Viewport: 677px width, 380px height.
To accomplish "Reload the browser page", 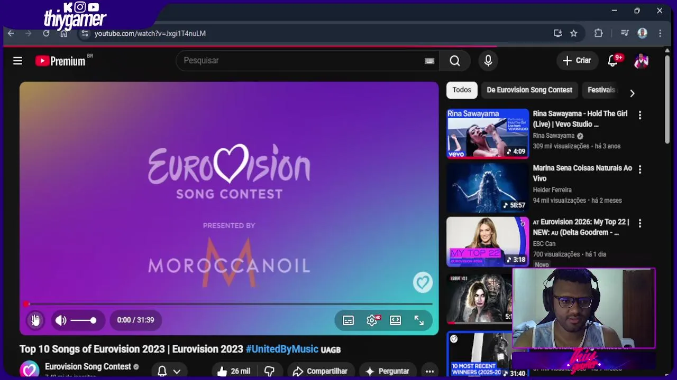I will (x=46, y=33).
